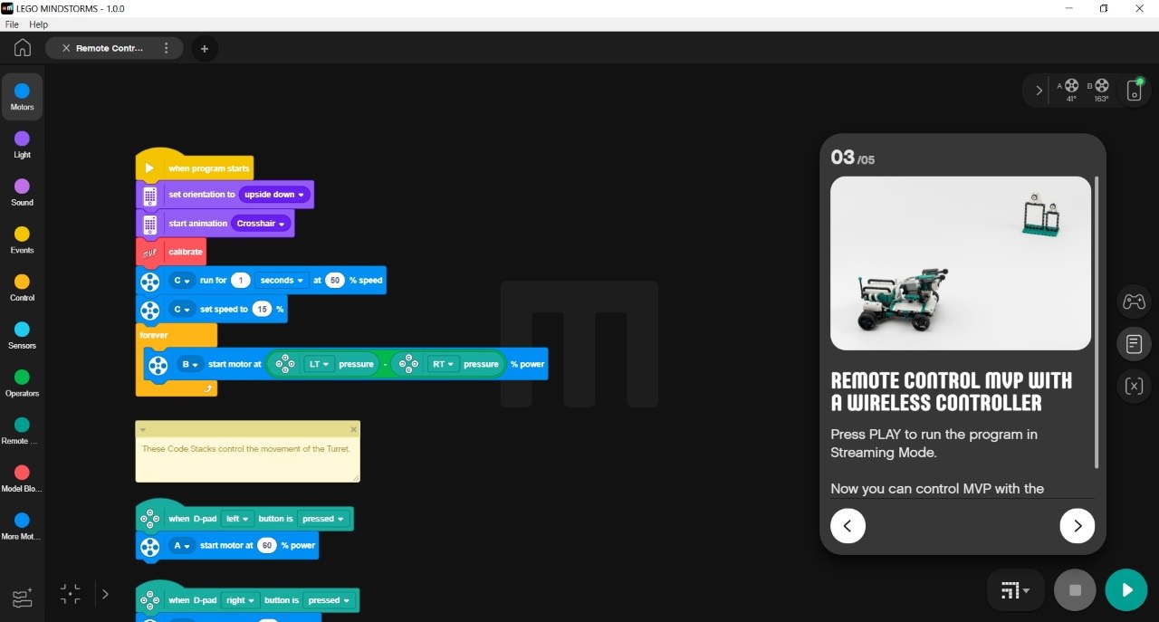Collapse the yellow comment note arrow
1159x622 pixels.
tap(142, 429)
